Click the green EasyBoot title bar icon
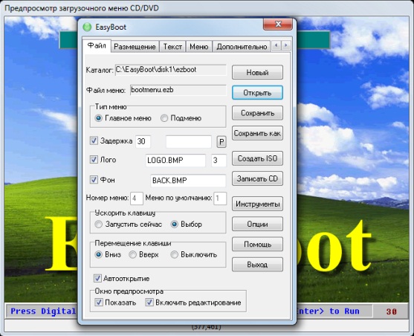The width and height of the screenshot is (414, 336). (87, 28)
